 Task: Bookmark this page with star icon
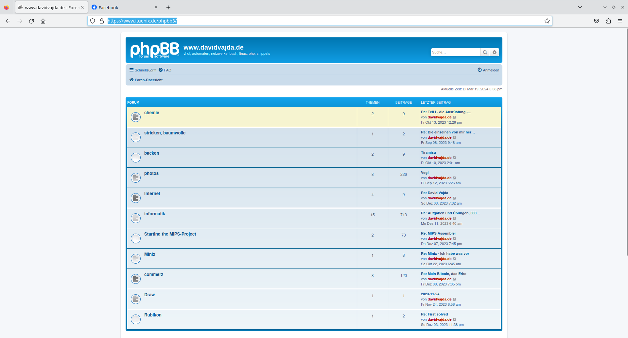[x=547, y=21]
